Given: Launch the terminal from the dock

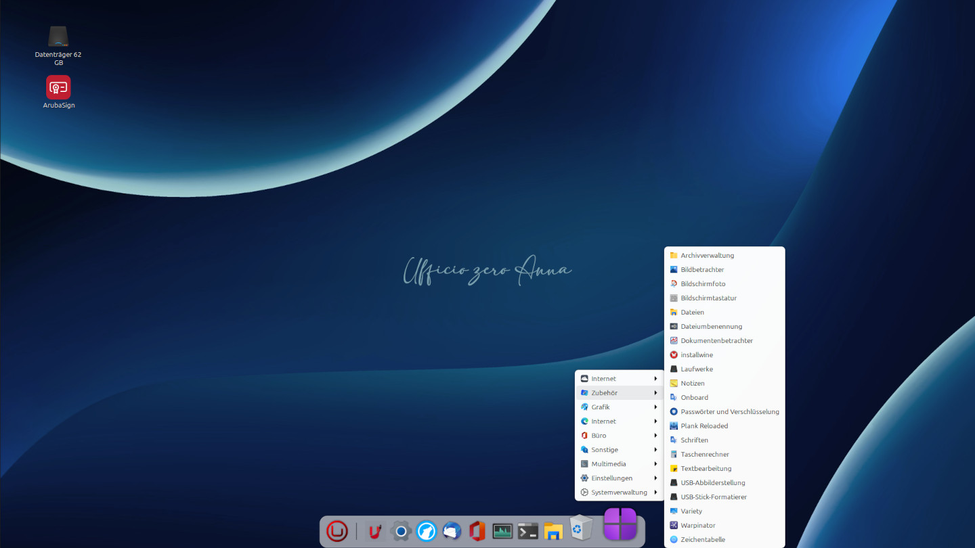Looking at the screenshot, I should [x=527, y=531].
